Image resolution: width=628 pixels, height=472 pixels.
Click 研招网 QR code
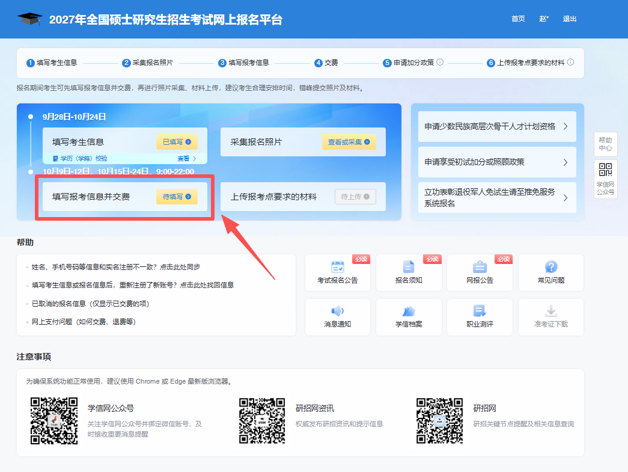439,421
